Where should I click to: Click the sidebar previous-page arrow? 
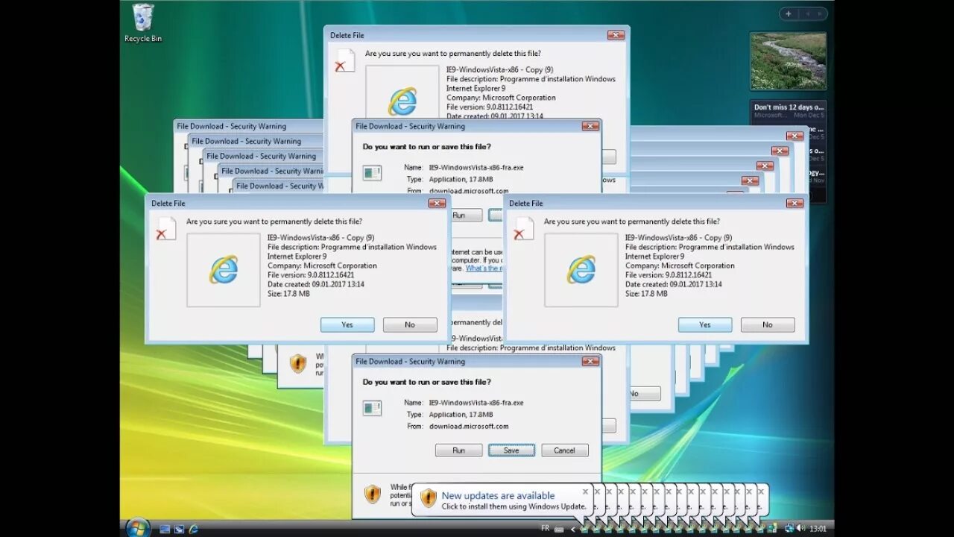tap(806, 13)
